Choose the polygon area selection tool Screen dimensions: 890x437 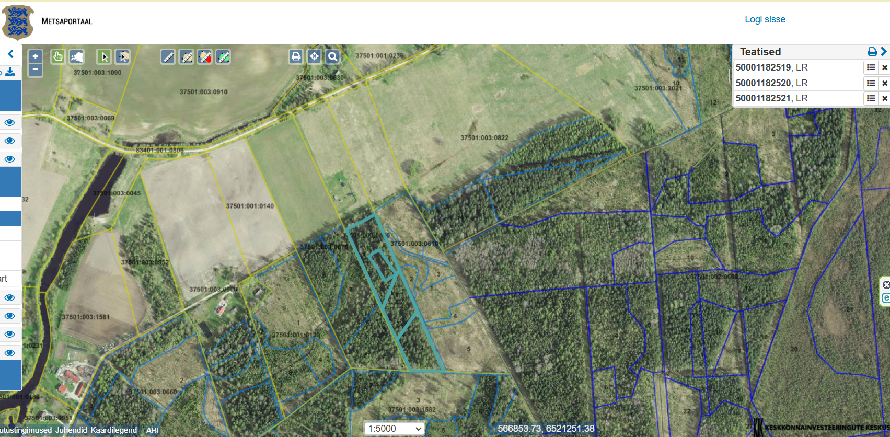(123, 56)
